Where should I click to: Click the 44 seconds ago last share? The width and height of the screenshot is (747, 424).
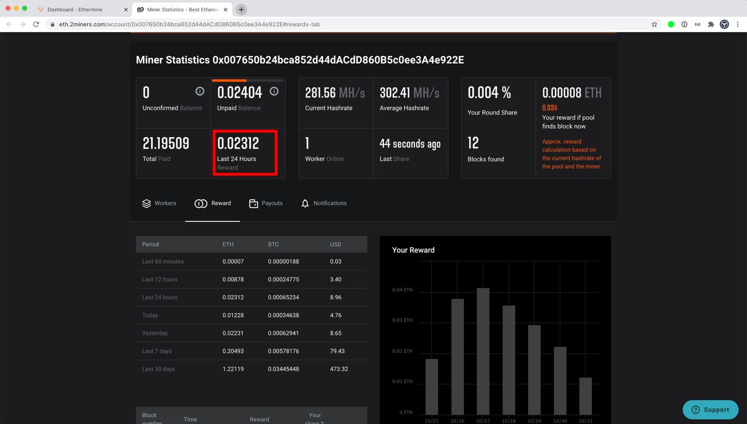click(410, 144)
